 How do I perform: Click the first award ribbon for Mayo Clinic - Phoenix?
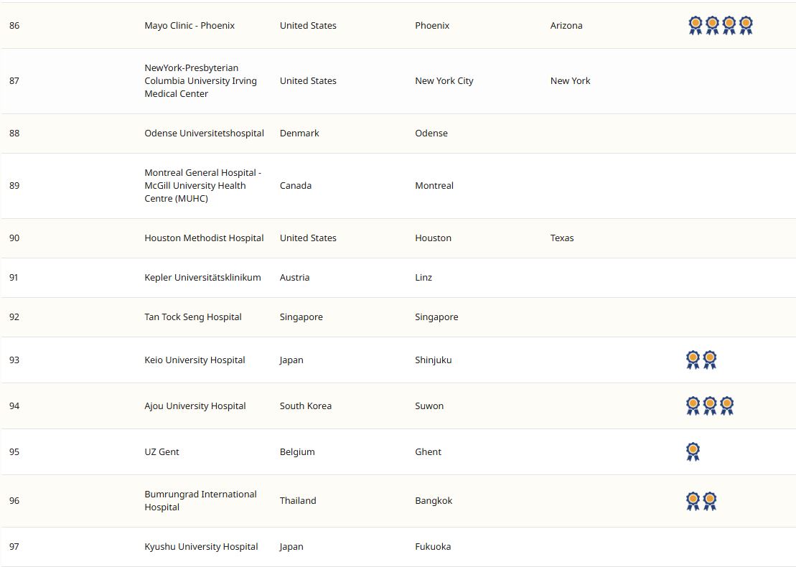pyautogui.click(x=695, y=26)
